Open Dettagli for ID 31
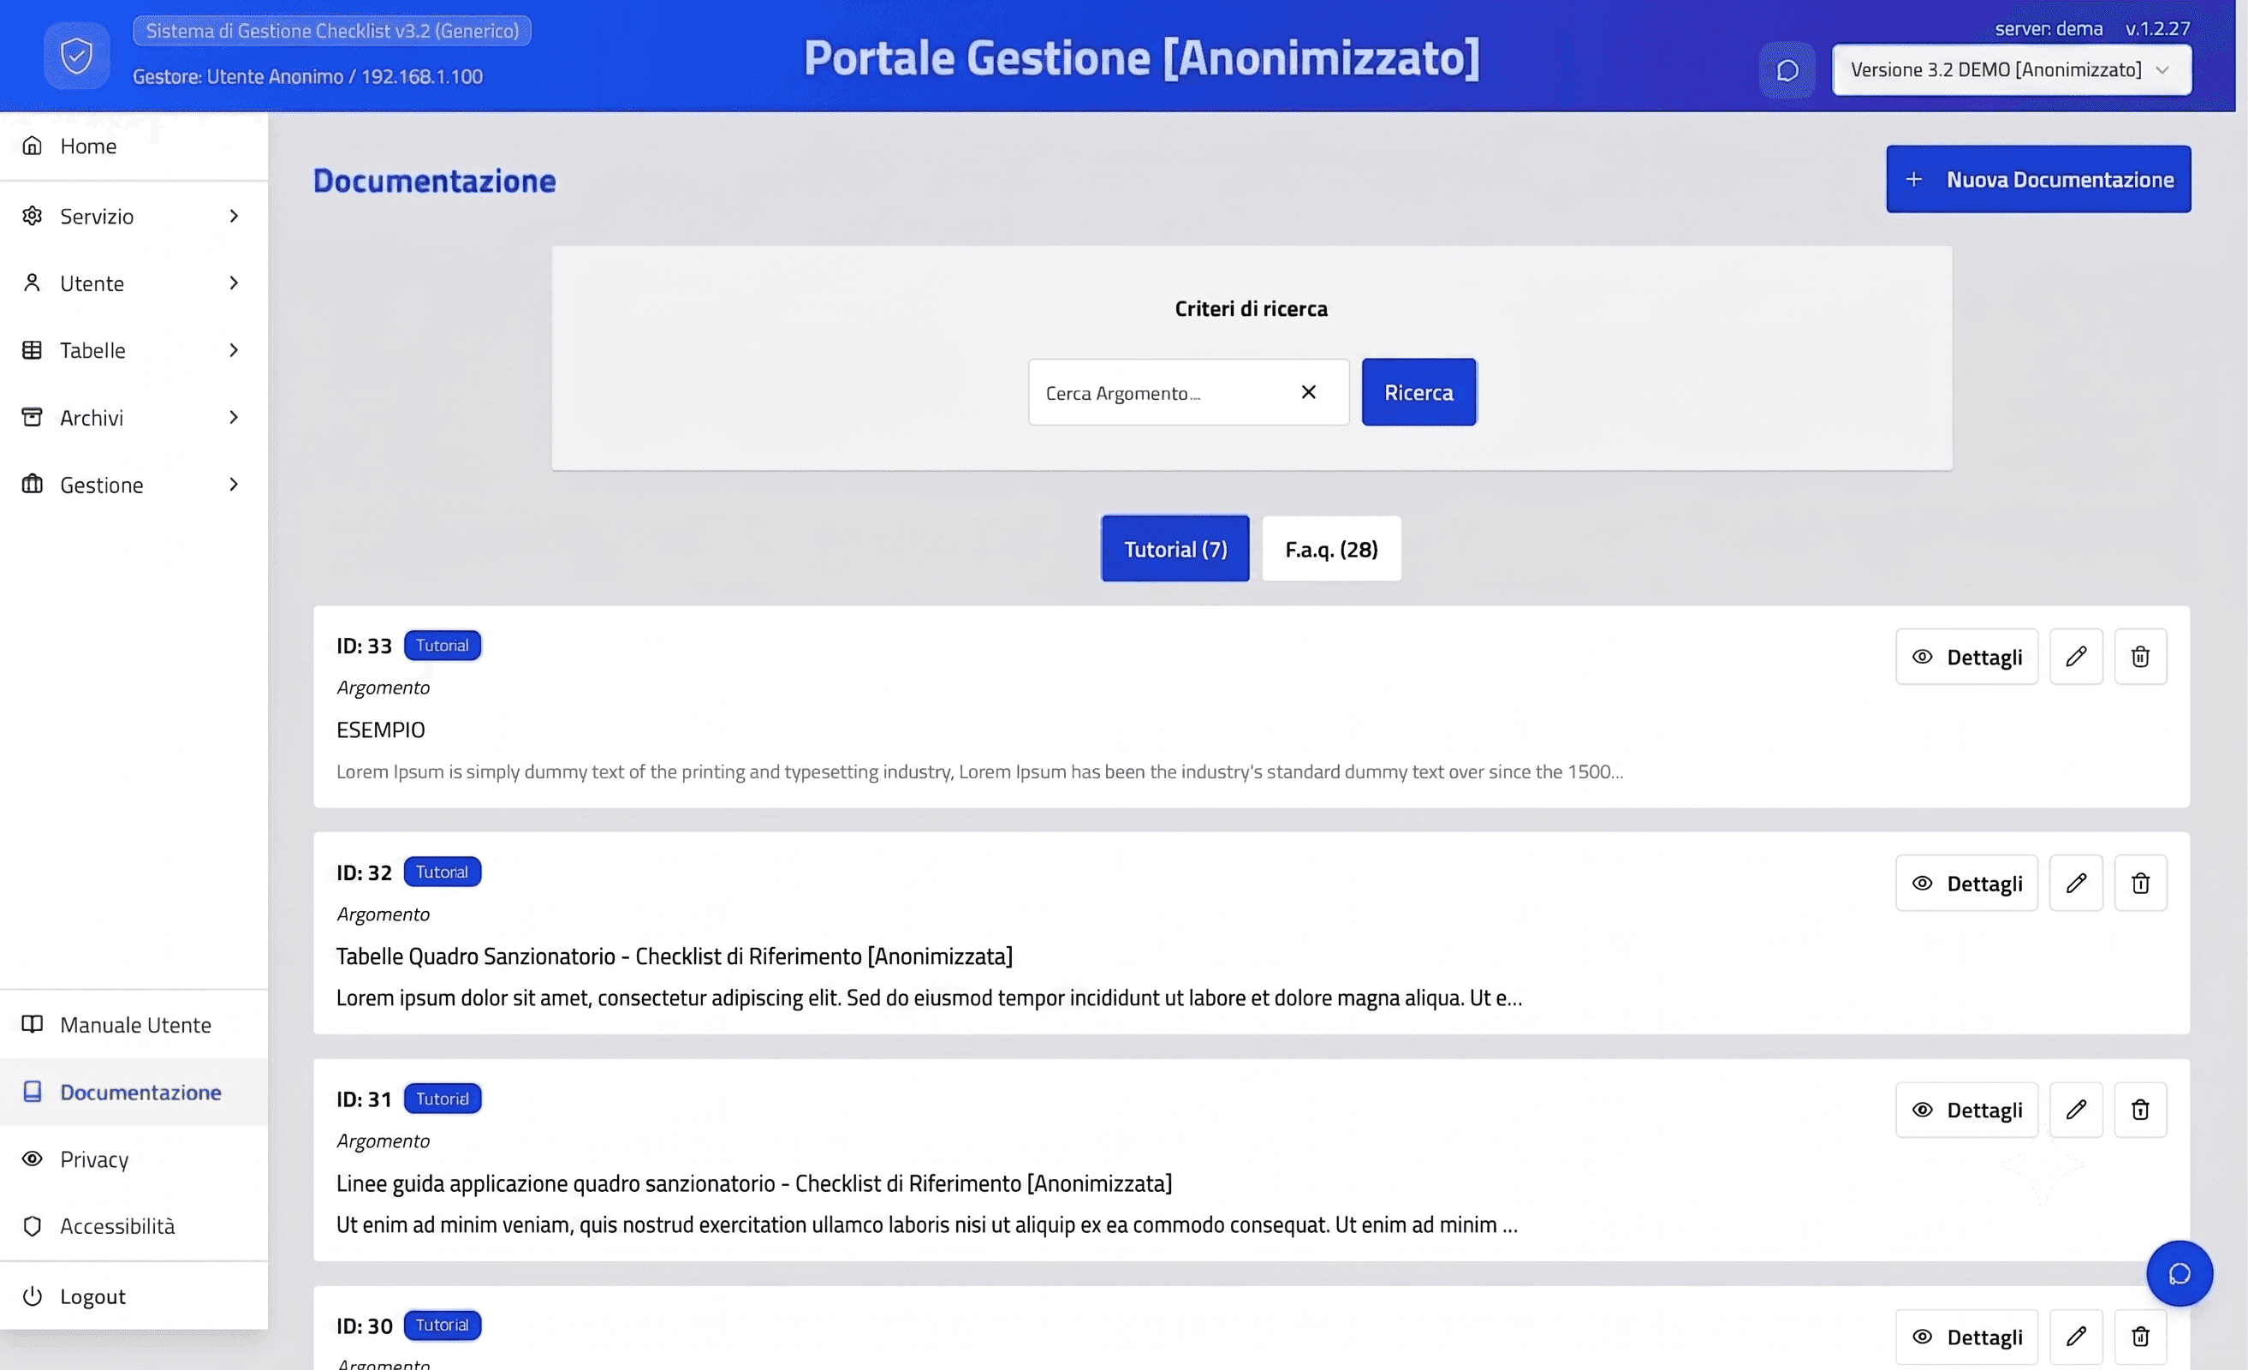Viewport: 2248px width, 1370px height. coord(1966,1110)
